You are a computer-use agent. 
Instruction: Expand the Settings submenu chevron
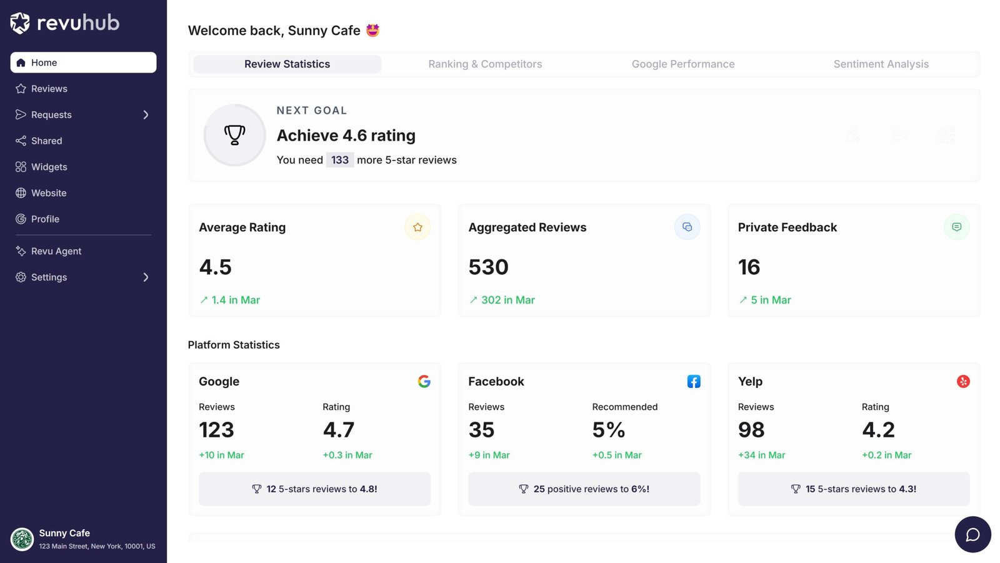coord(146,277)
